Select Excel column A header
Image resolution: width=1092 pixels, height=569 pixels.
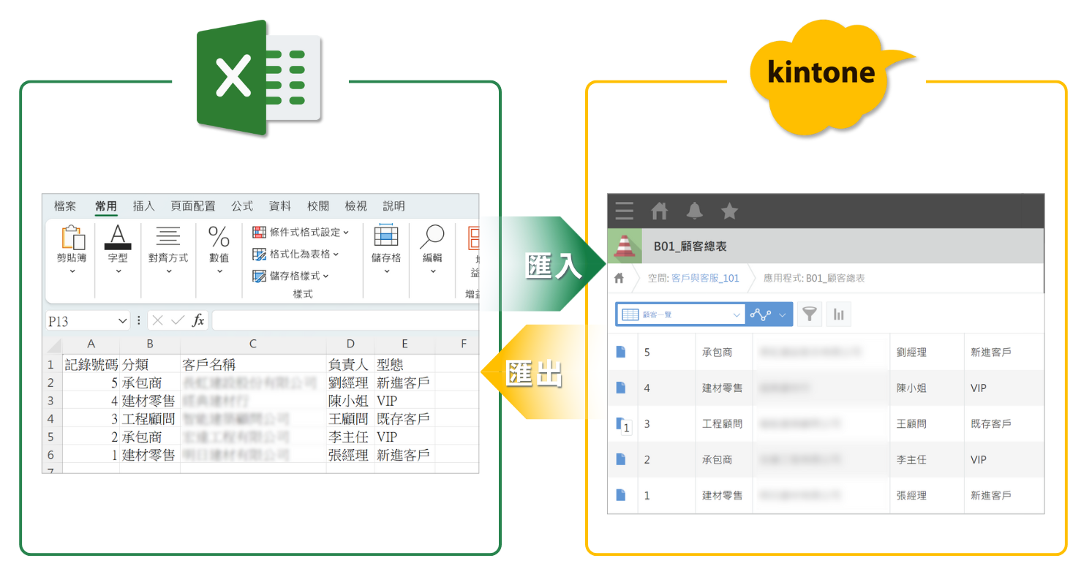[91, 344]
